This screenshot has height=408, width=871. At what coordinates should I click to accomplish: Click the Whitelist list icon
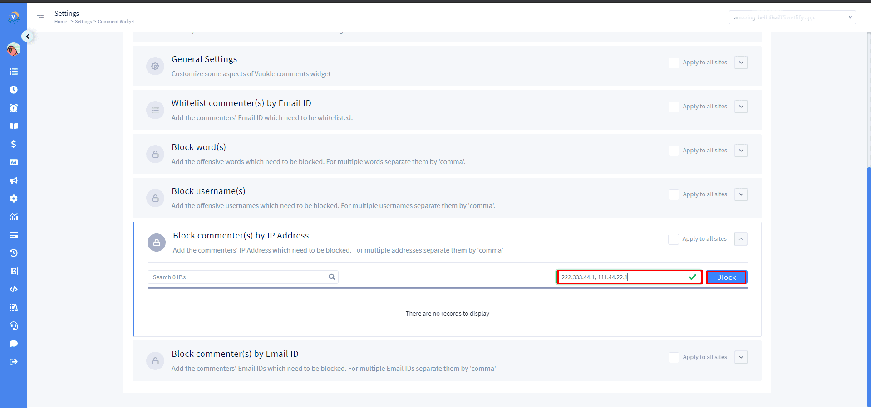click(x=155, y=110)
